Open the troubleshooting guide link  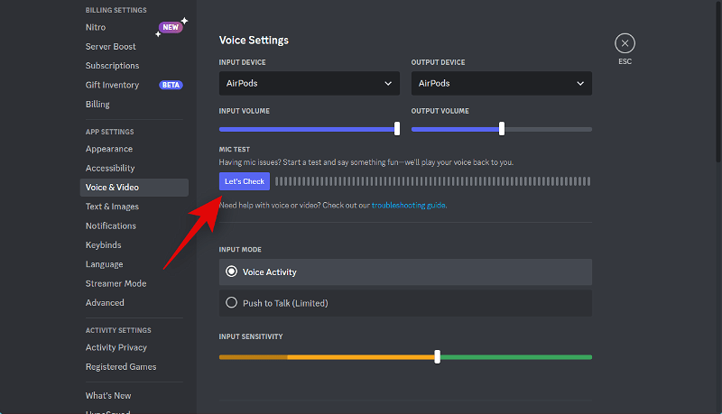click(408, 205)
